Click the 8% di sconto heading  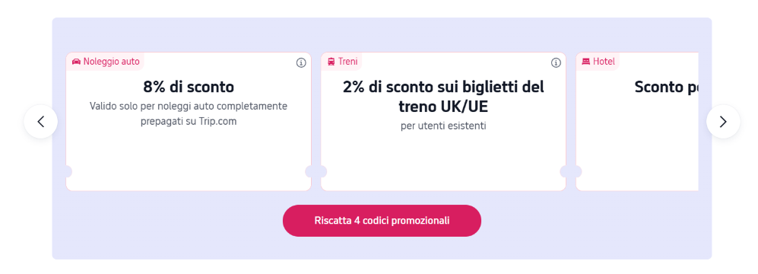click(189, 87)
